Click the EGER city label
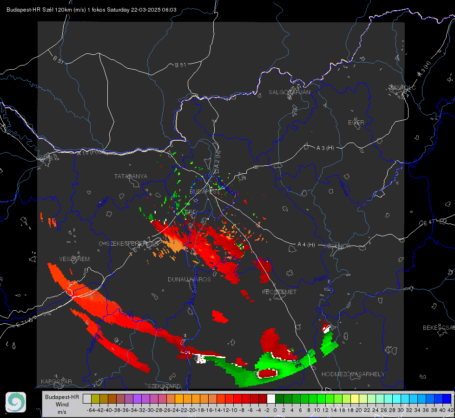 point(356,123)
